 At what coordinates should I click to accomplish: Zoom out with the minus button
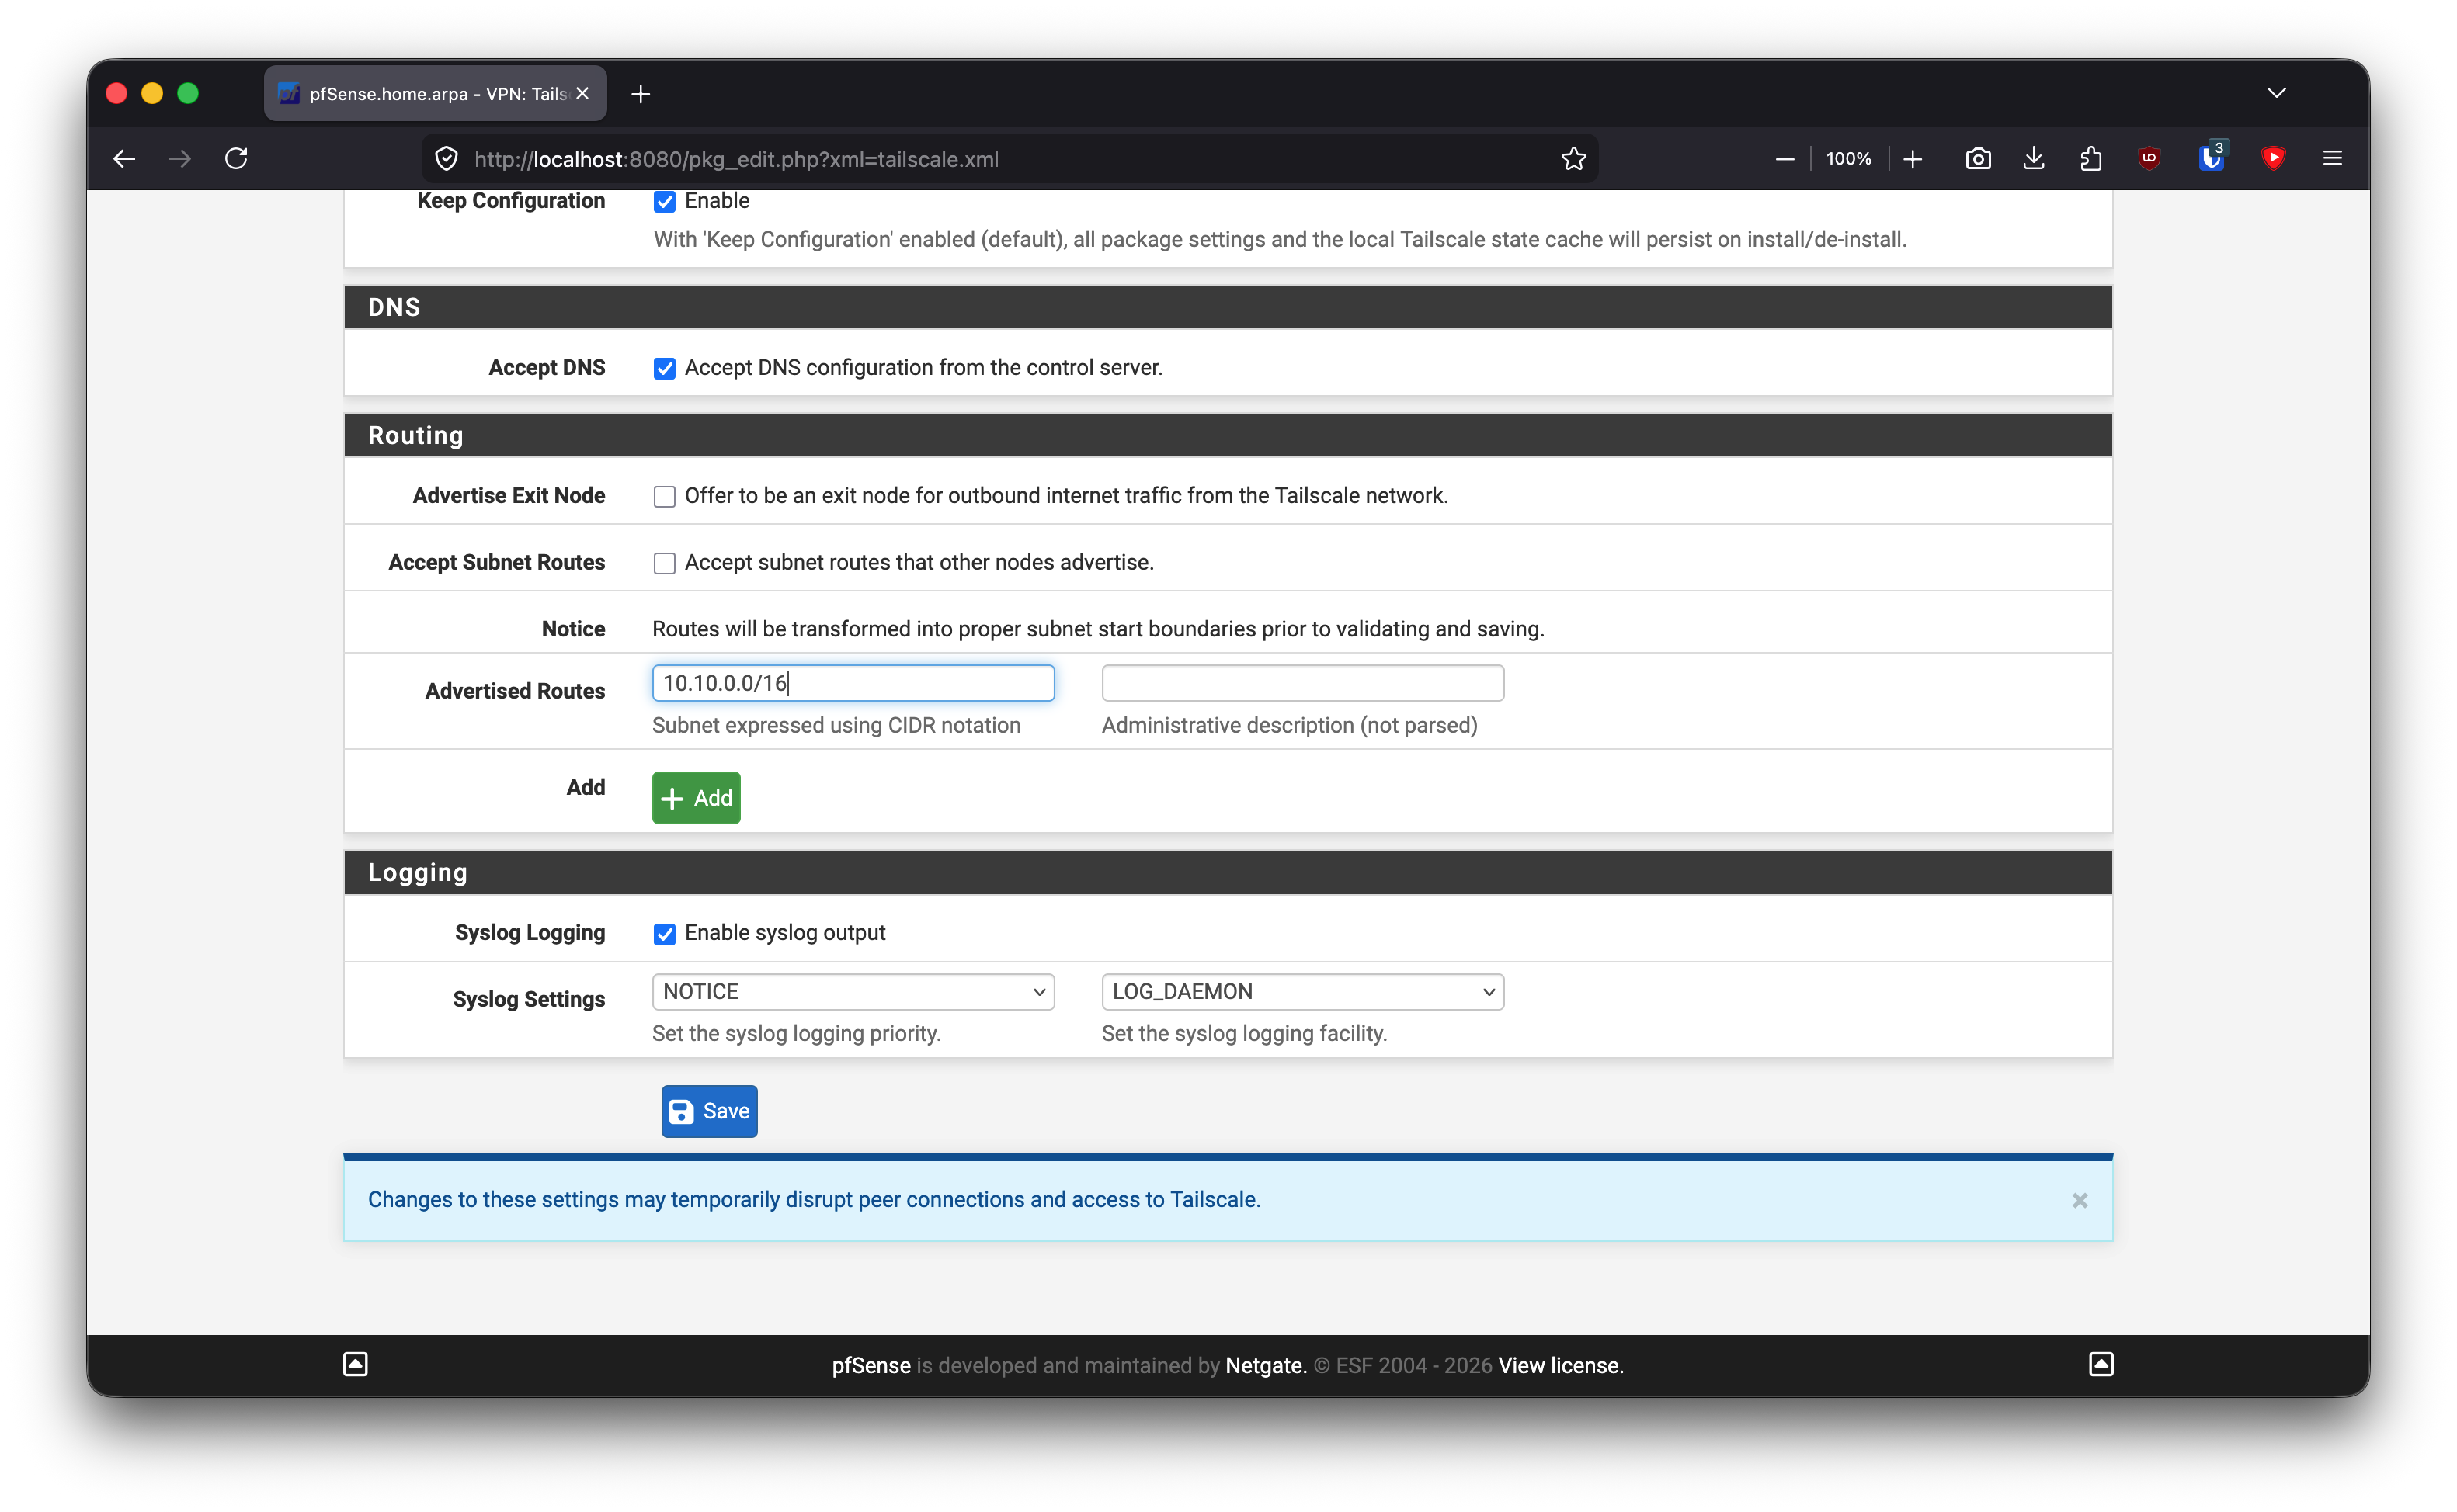(1784, 159)
